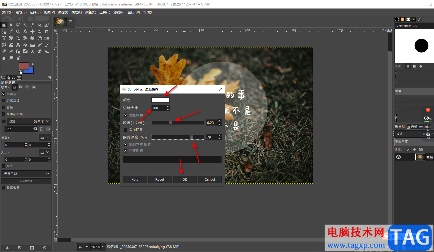The image size is (434, 252).
Task: Select the Crop tool
Action: click(x=47, y=32)
